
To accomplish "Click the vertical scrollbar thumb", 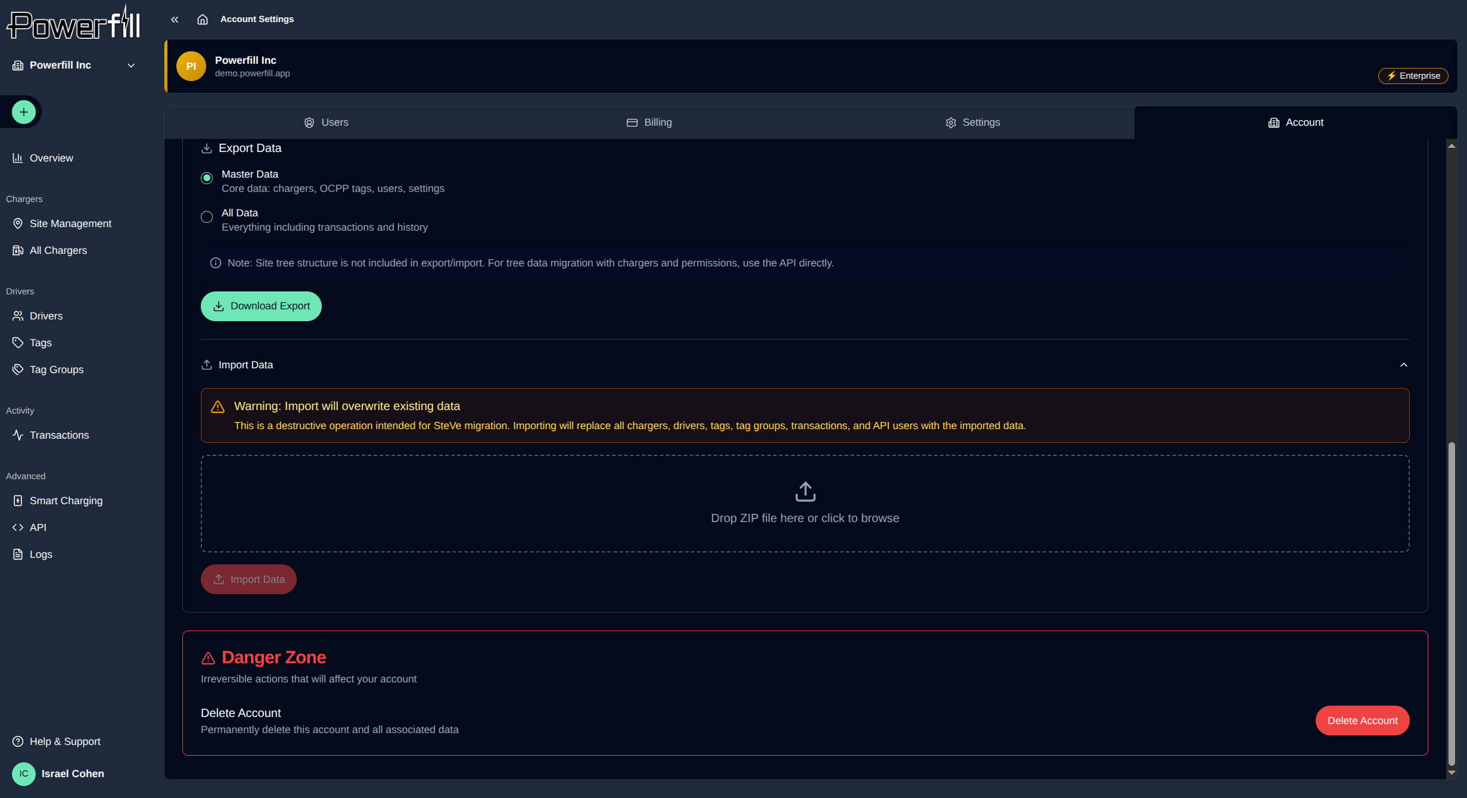I will pyautogui.click(x=1452, y=604).
